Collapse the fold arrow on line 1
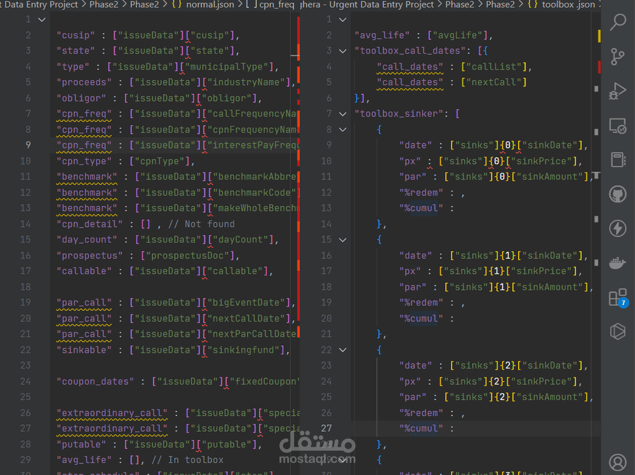This screenshot has width=635, height=475. tap(41, 20)
